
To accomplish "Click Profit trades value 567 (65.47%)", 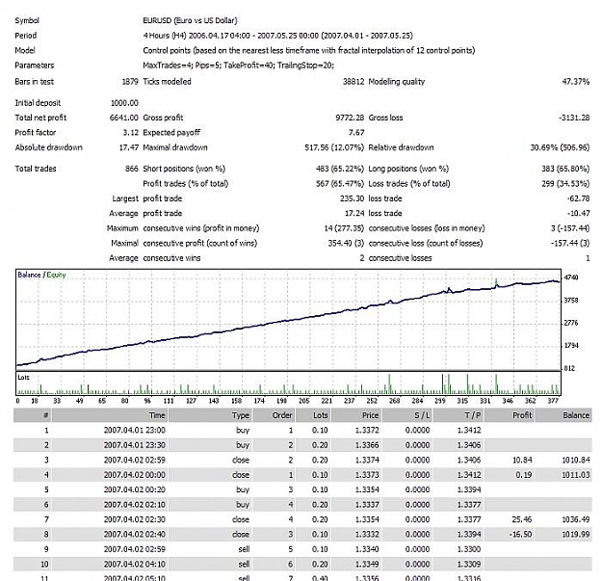I will (339, 184).
